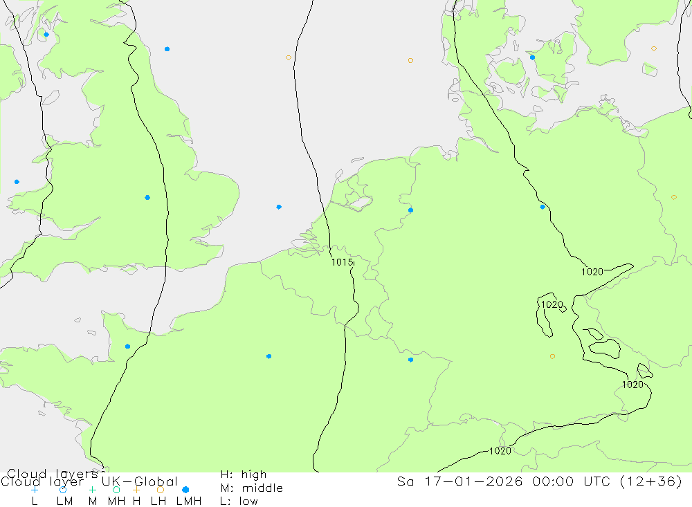Viewport: 692px width, 507px height.
Task: Select the blue marker off western Scotland
Action: pyautogui.click(x=46, y=35)
